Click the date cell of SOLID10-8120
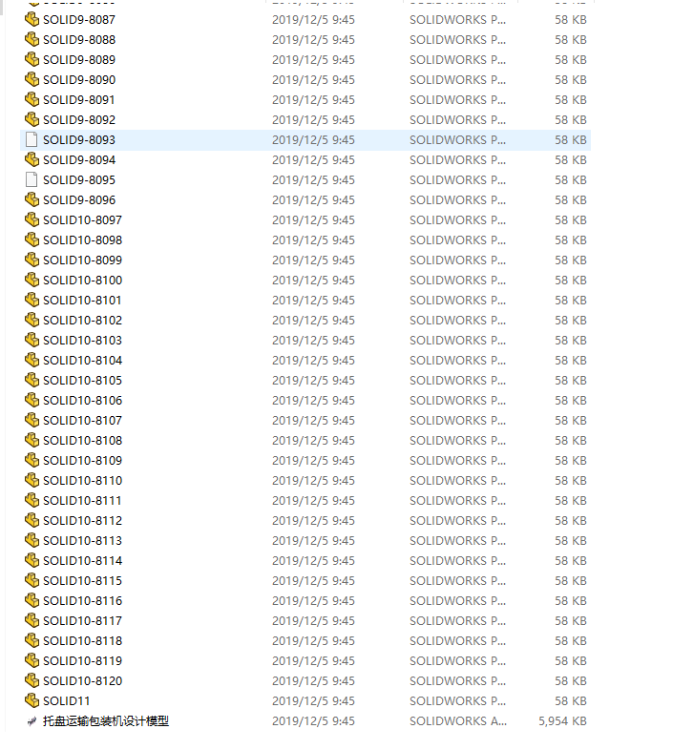Image resolution: width=673 pixels, height=750 pixels. (x=313, y=680)
